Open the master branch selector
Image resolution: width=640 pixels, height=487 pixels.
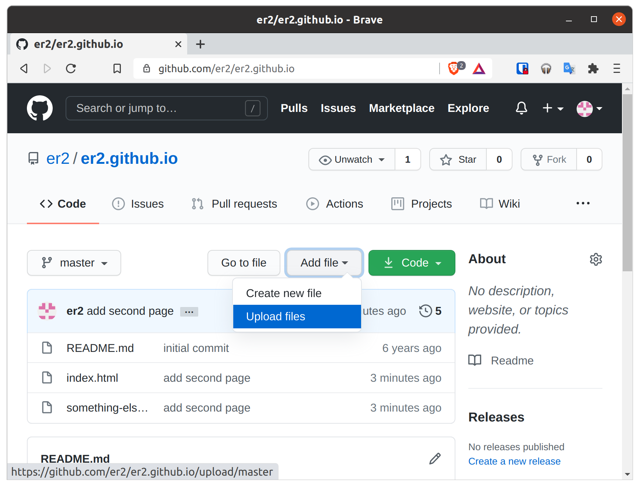point(74,263)
